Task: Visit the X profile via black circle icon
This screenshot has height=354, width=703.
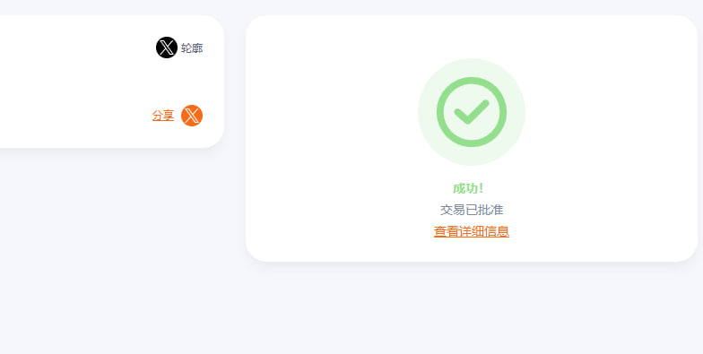Action: pyautogui.click(x=167, y=47)
